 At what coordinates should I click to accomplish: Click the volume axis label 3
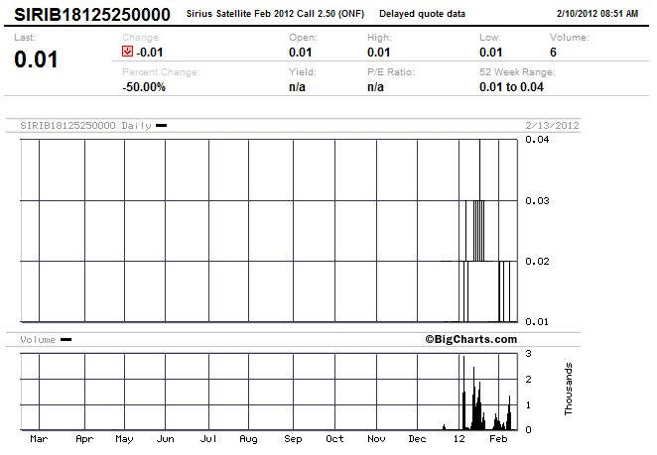pos(528,354)
